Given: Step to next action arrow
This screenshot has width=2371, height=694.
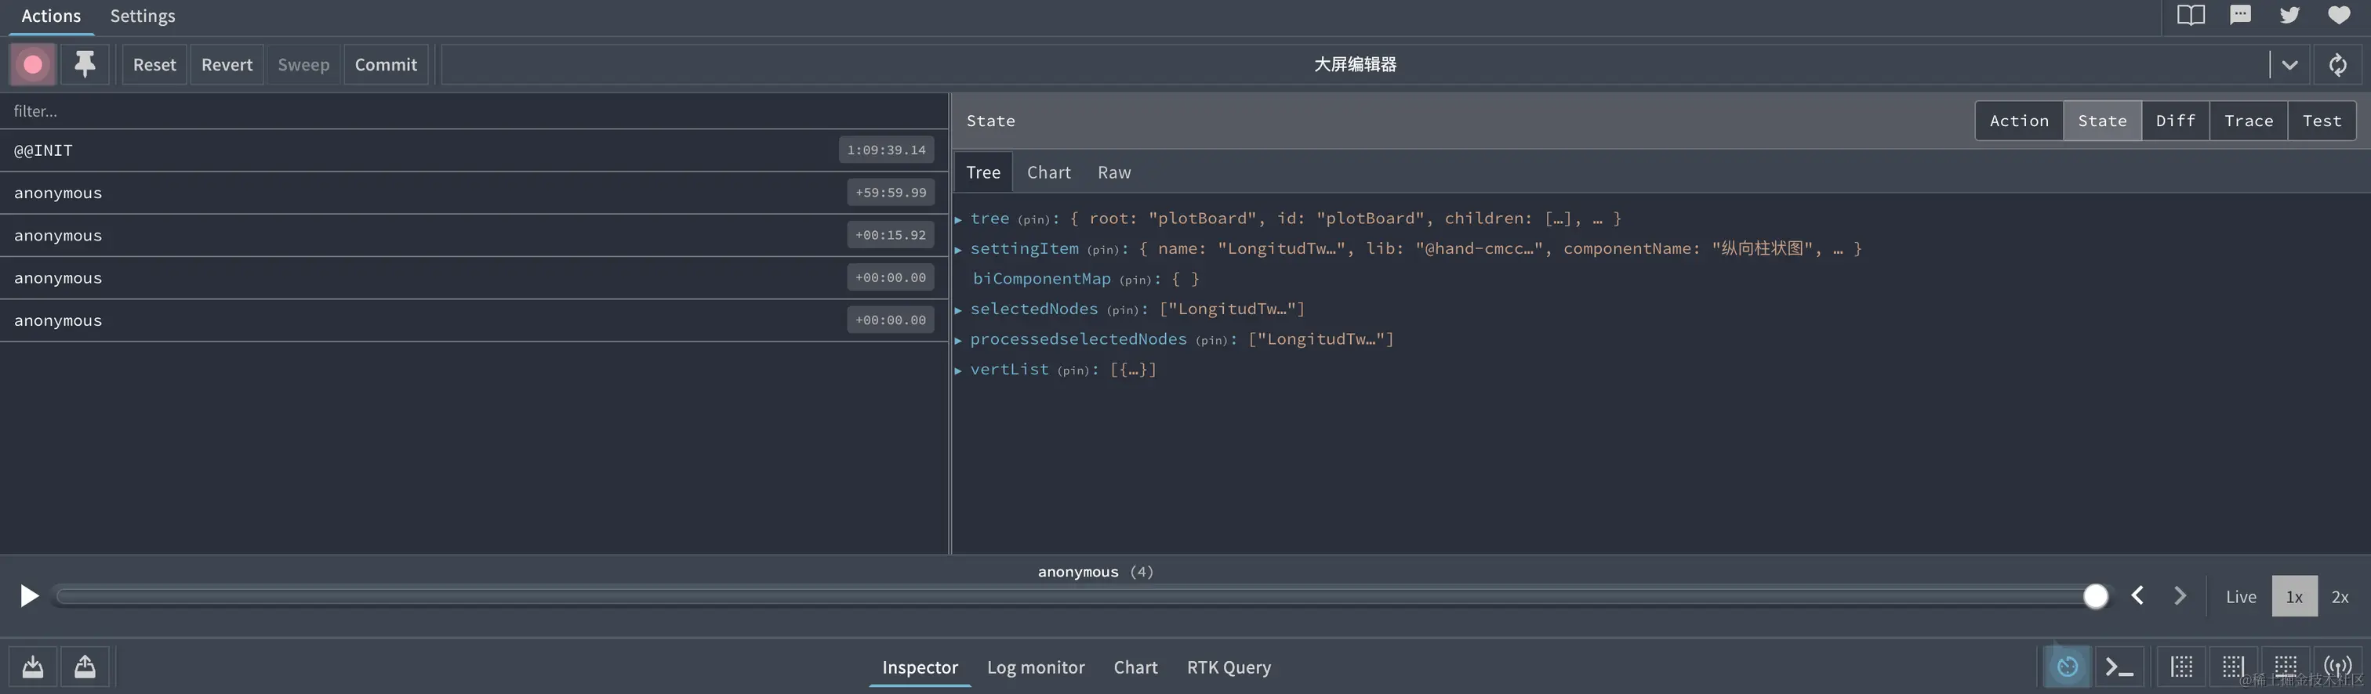Looking at the screenshot, I should click(2180, 595).
